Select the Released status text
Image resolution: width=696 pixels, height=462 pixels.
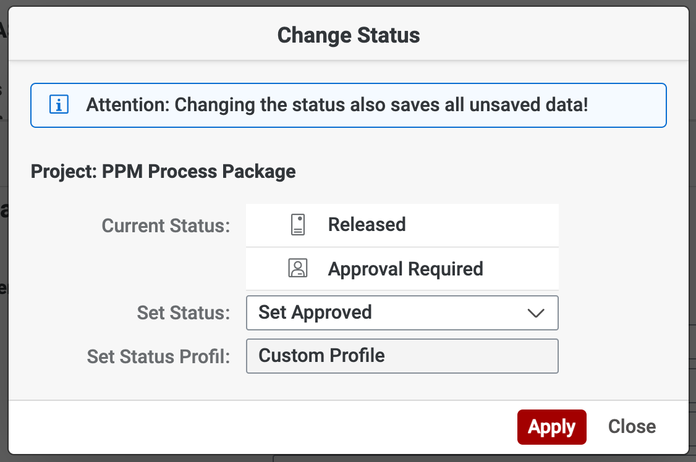367,224
